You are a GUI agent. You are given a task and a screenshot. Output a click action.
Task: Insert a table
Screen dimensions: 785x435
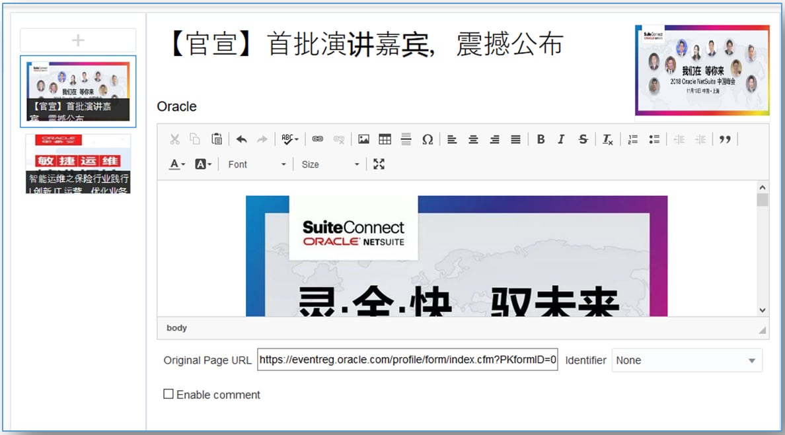coord(385,139)
